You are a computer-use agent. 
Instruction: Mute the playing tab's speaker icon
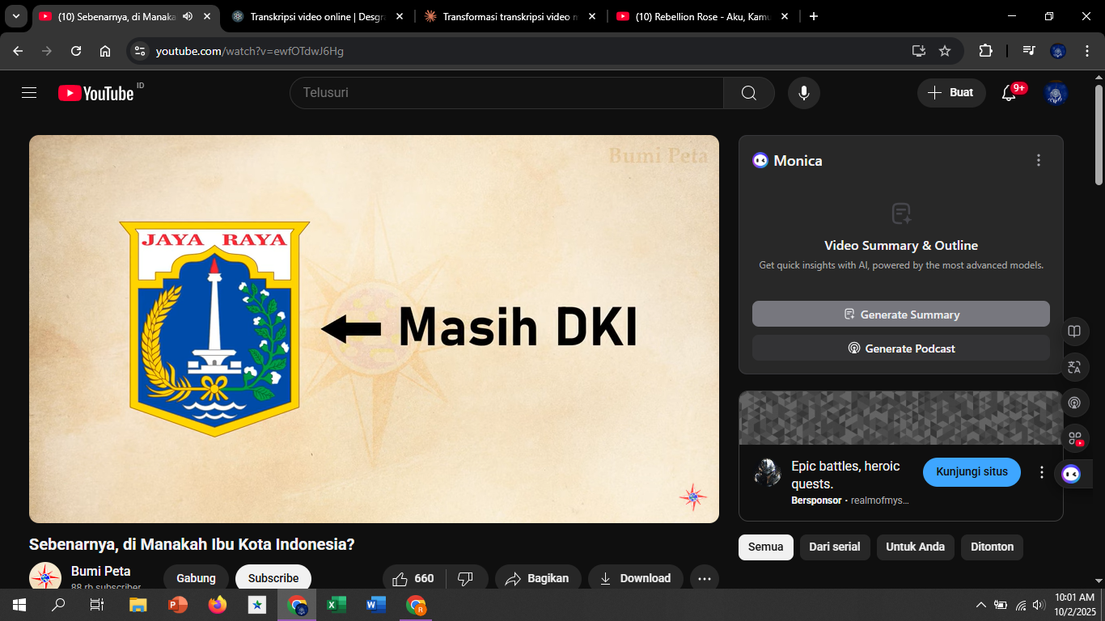tap(188, 16)
